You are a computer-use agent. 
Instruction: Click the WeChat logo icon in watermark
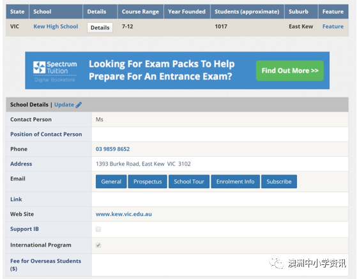point(277,263)
